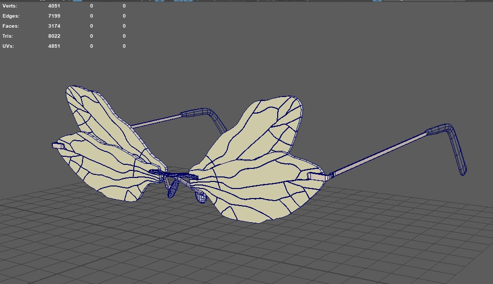Viewport: 493px width, 284px height.
Task: Select the hinge block on the right lens
Action: [x=318, y=177]
